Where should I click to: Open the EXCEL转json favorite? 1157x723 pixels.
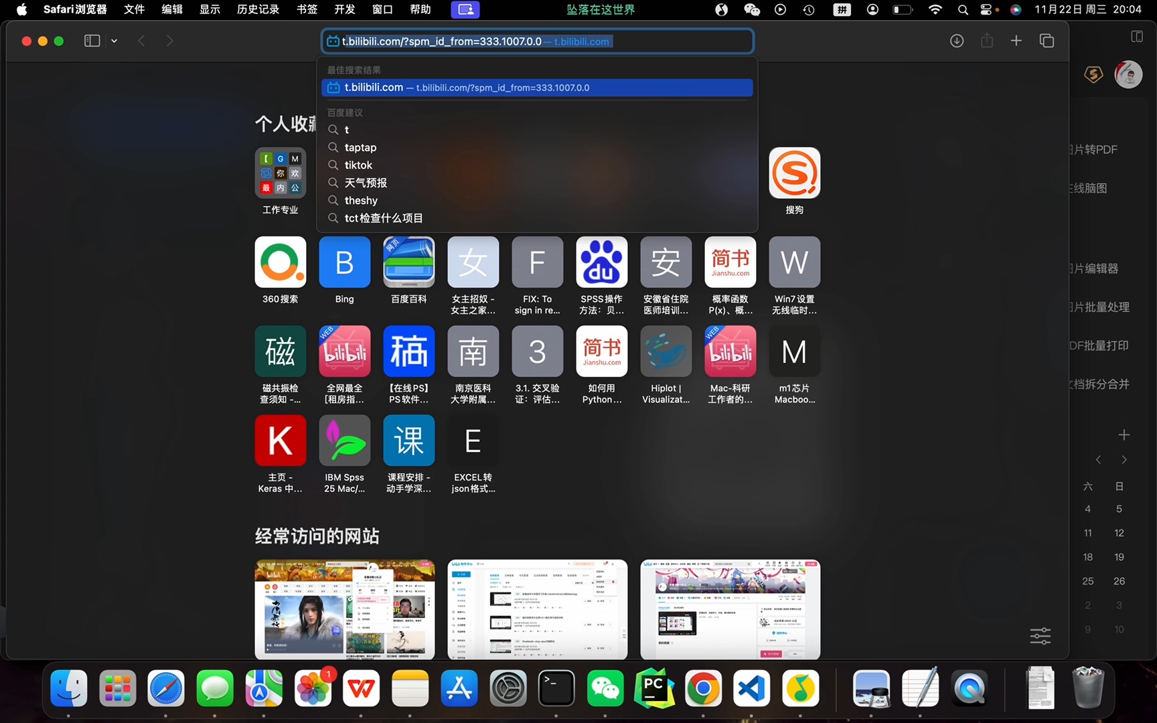tap(473, 440)
